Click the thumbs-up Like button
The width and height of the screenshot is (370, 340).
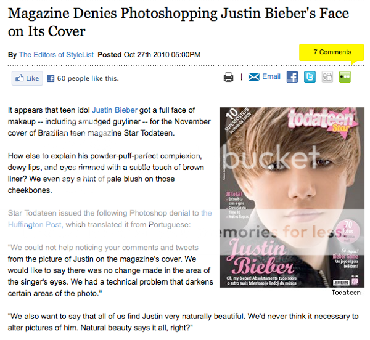(27, 78)
